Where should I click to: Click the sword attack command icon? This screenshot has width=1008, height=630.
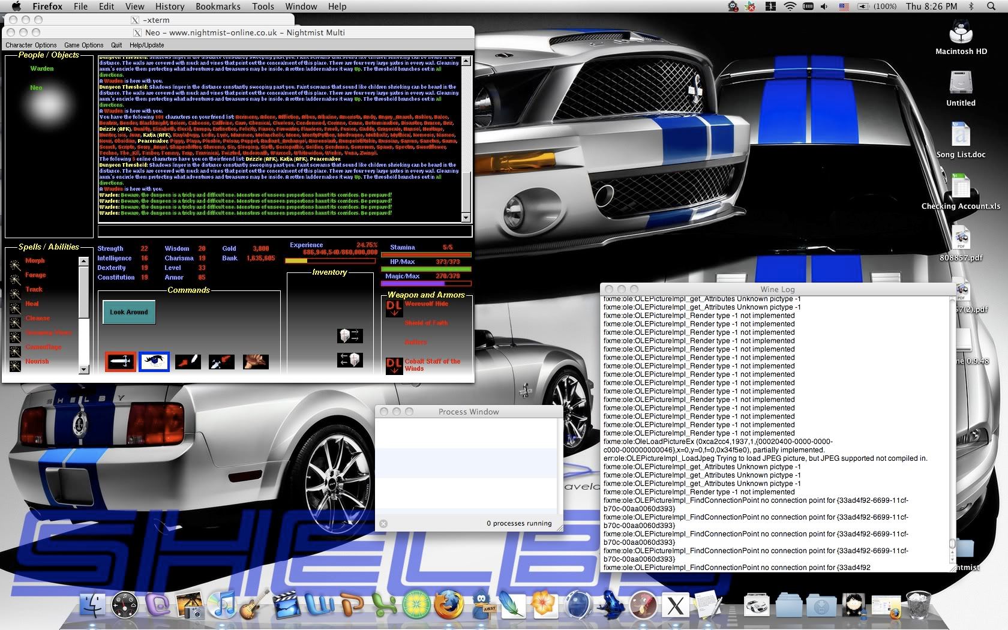(120, 362)
